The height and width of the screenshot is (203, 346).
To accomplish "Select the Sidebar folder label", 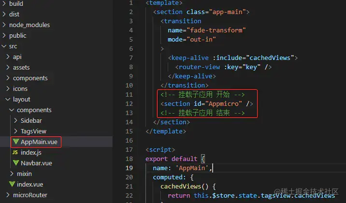I will pos(31,120).
